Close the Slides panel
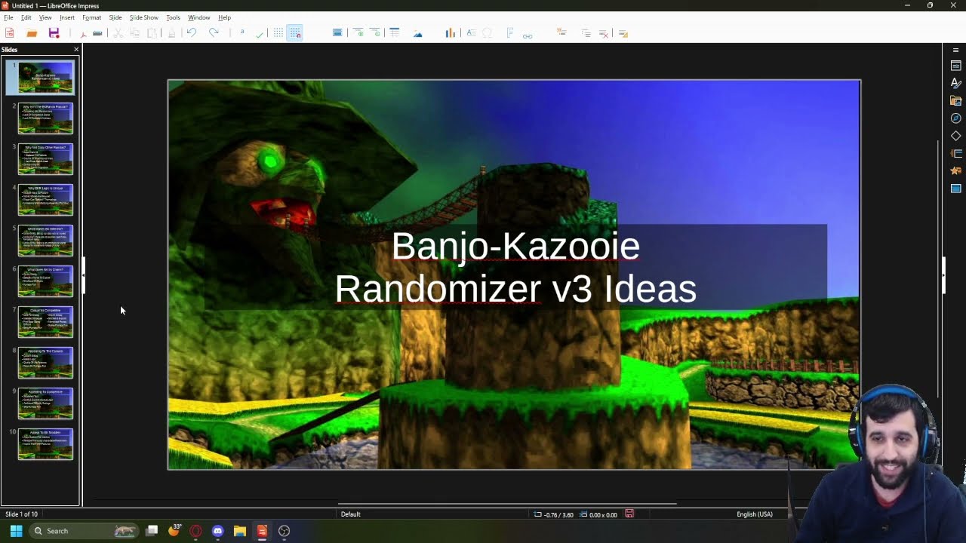 (x=75, y=50)
